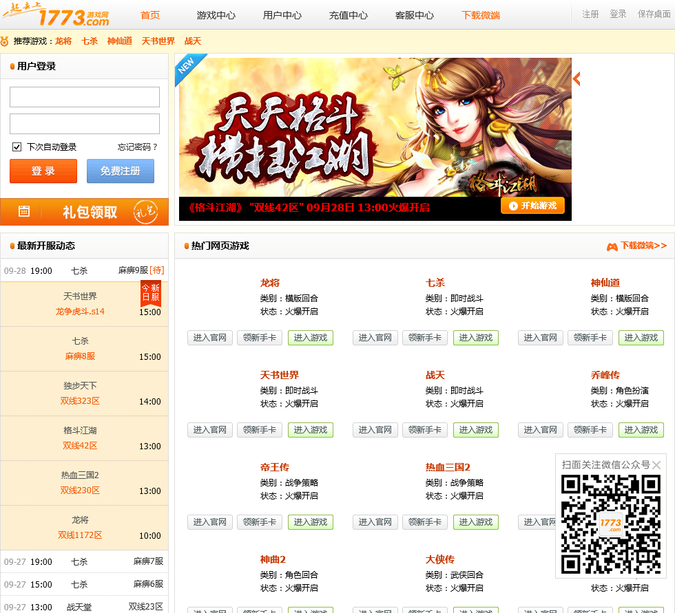Viewport: 675px width, 613px height.
Task: Click the 麻痹9服 [待] server entry
Action: pyautogui.click(x=141, y=270)
